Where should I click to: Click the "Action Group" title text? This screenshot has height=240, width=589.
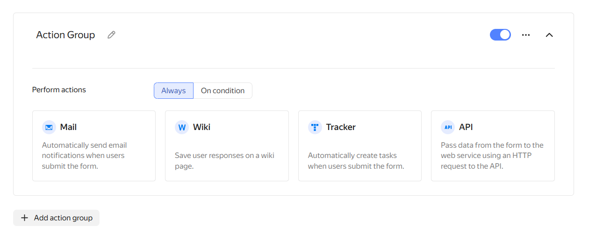[65, 35]
